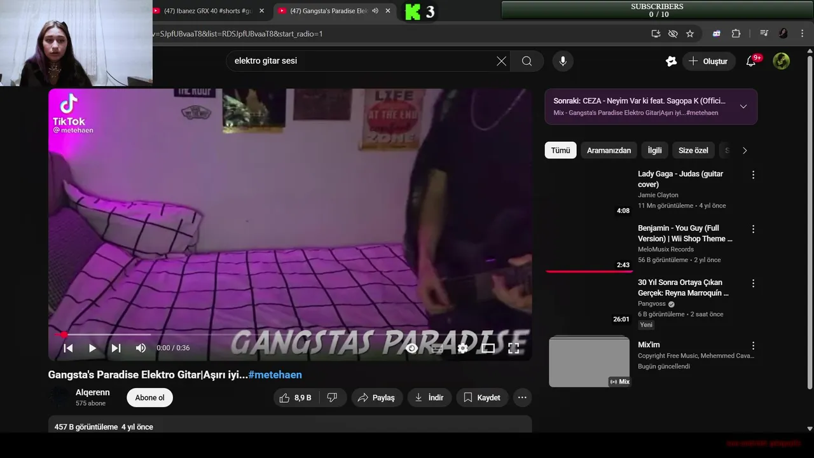Open Alqerenn channel name link
This screenshot has width=814, height=458.
tap(93, 392)
